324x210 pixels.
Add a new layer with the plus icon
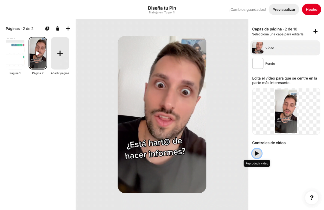(x=315, y=31)
